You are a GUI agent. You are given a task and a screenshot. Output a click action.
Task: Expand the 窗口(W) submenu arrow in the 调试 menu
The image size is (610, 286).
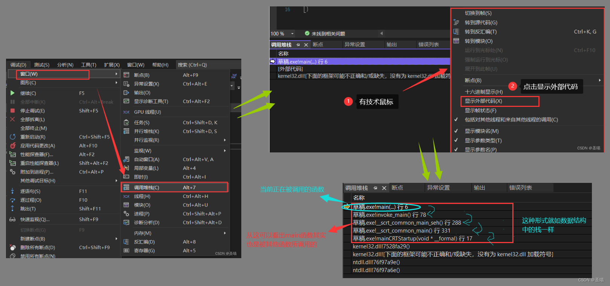tap(116, 74)
